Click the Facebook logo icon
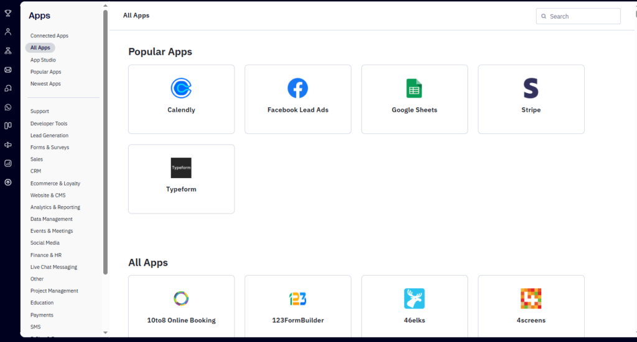This screenshot has width=637, height=342. click(298, 88)
